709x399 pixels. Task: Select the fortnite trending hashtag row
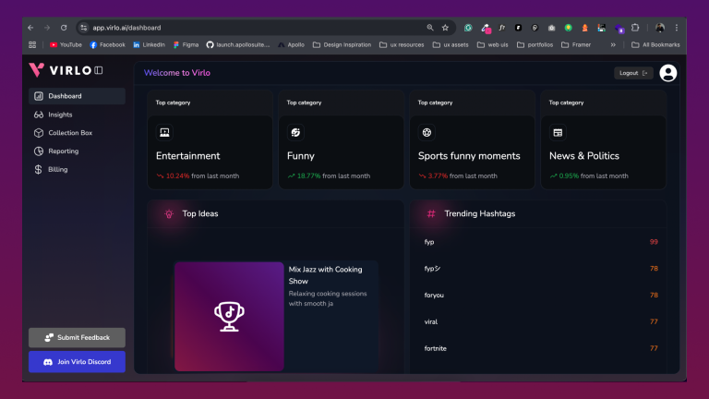[540, 348]
